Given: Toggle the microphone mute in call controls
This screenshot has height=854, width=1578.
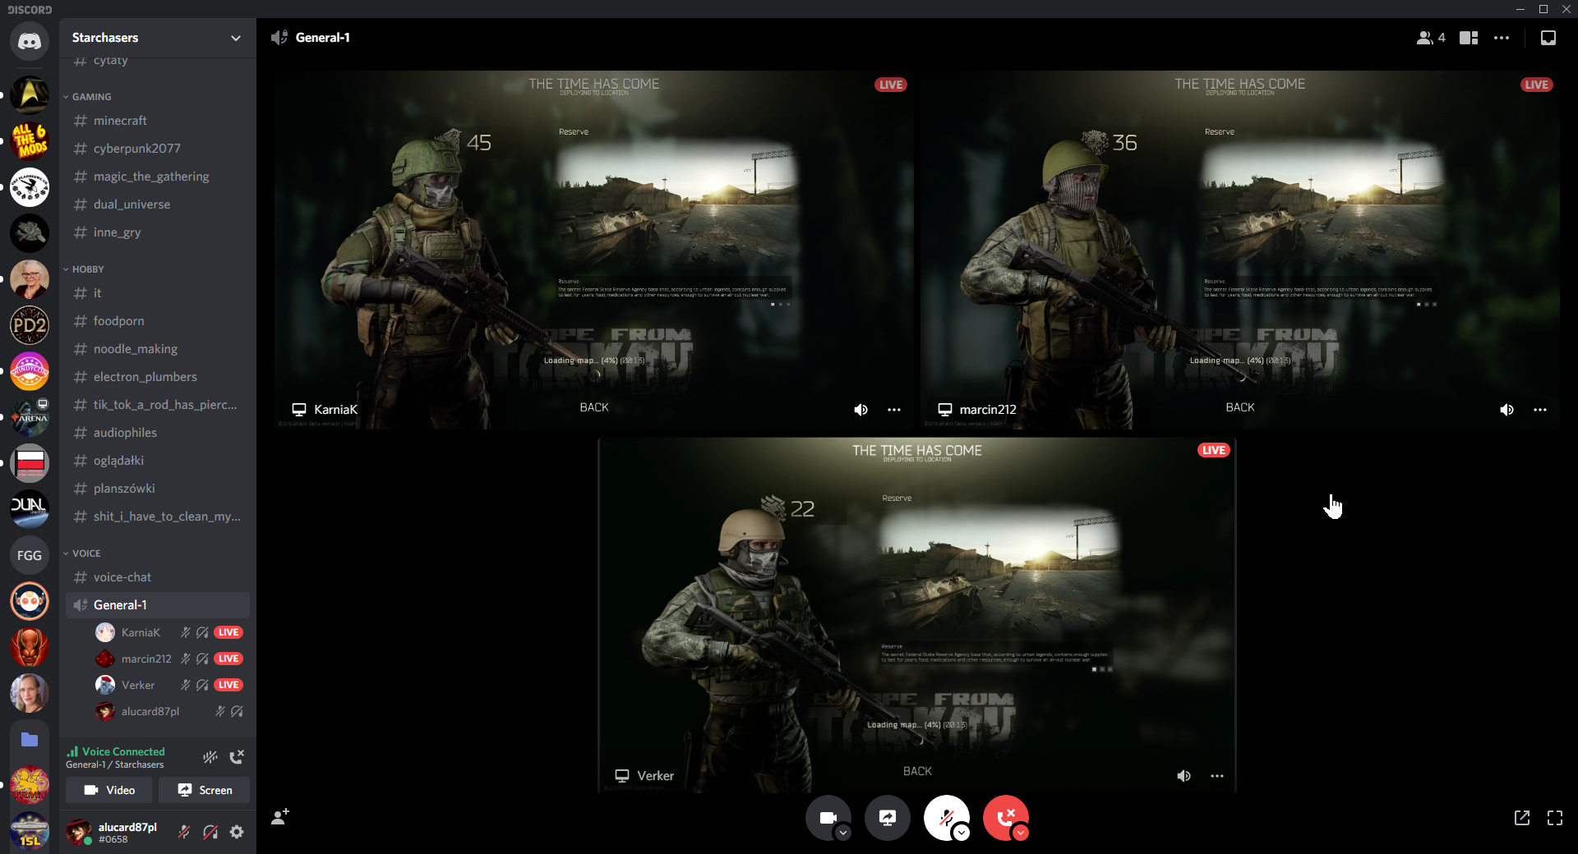Looking at the screenshot, I should click(946, 817).
